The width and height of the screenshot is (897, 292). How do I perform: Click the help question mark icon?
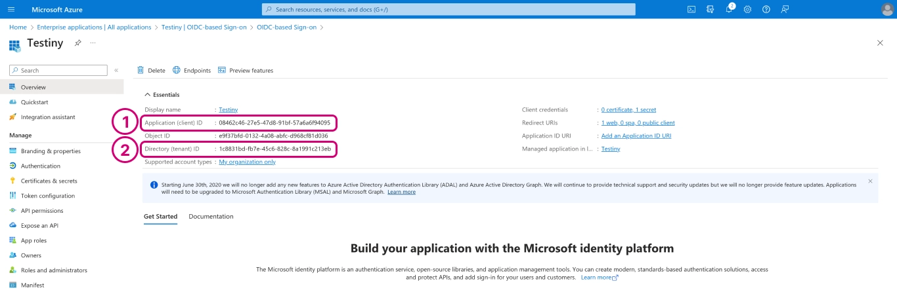point(766,9)
